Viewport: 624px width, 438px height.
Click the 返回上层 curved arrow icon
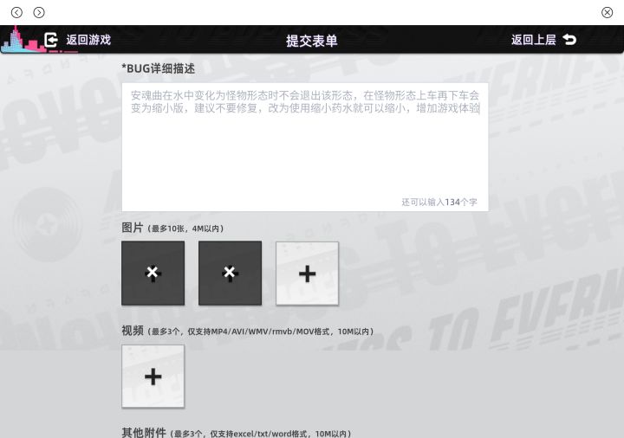pos(569,40)
